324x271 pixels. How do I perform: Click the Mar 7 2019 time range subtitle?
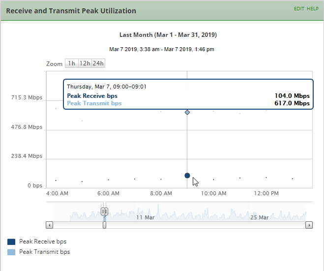coord(162,49)
